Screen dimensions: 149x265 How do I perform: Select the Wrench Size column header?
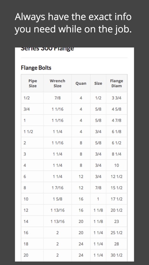click(58, 83)
